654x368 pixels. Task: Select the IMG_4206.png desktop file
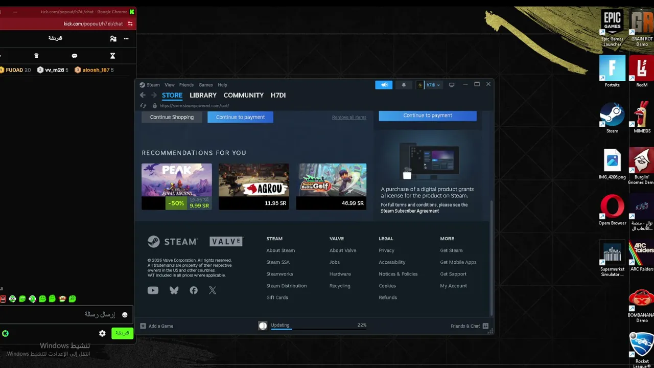point(612,164)
